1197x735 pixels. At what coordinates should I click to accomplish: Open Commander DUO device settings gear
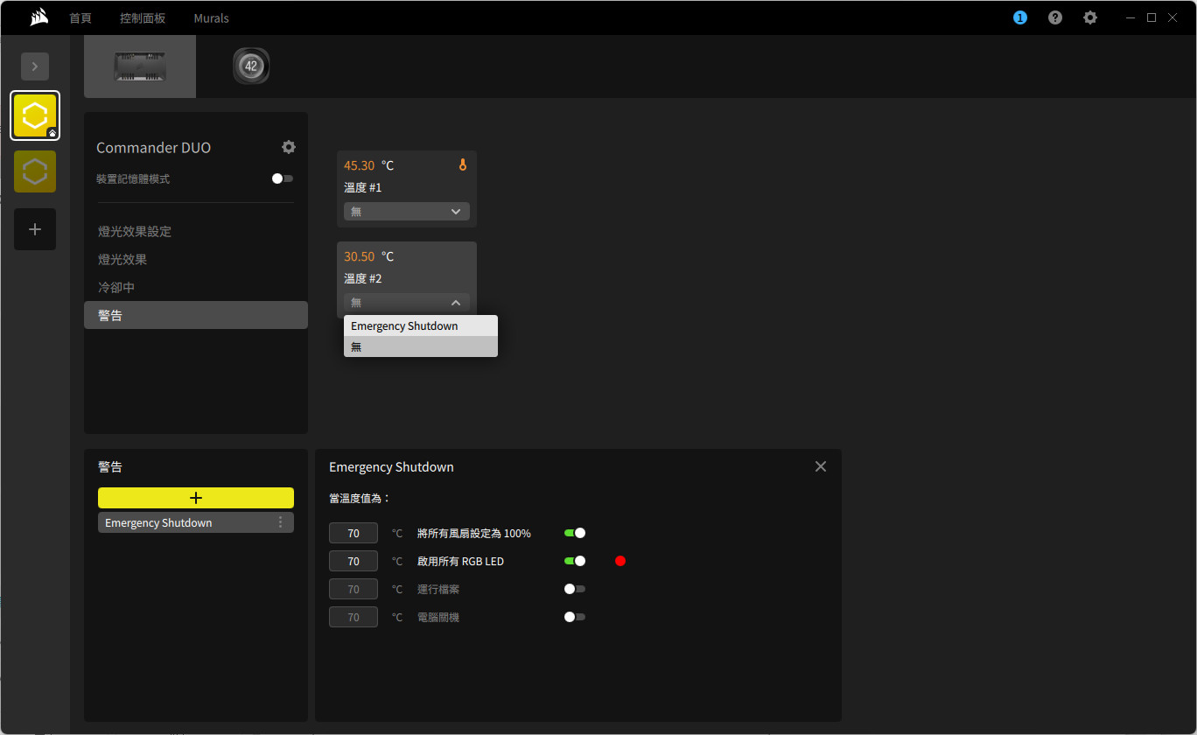(x=289, y=147)
